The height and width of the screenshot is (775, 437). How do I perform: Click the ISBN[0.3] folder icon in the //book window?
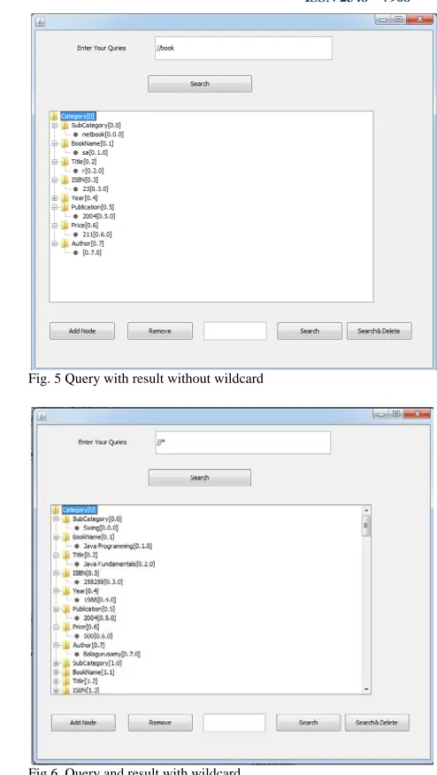pos(65,180)
